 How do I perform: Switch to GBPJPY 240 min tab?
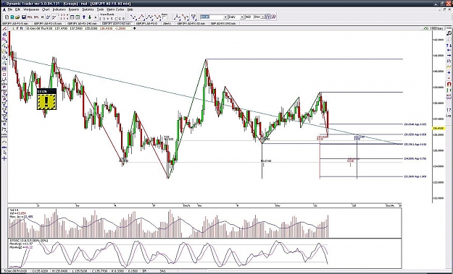pyautogui.click(x=83, y=23)
